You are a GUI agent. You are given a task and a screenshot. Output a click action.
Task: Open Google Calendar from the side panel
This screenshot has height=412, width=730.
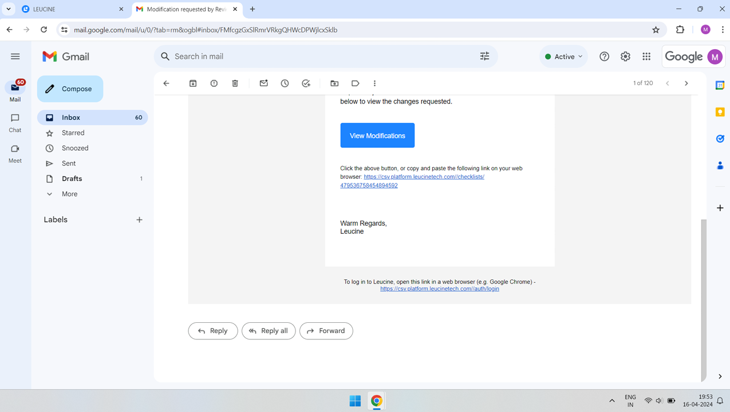pos(720,84)
